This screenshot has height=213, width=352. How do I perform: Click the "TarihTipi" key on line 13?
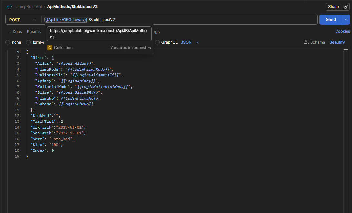43,122
